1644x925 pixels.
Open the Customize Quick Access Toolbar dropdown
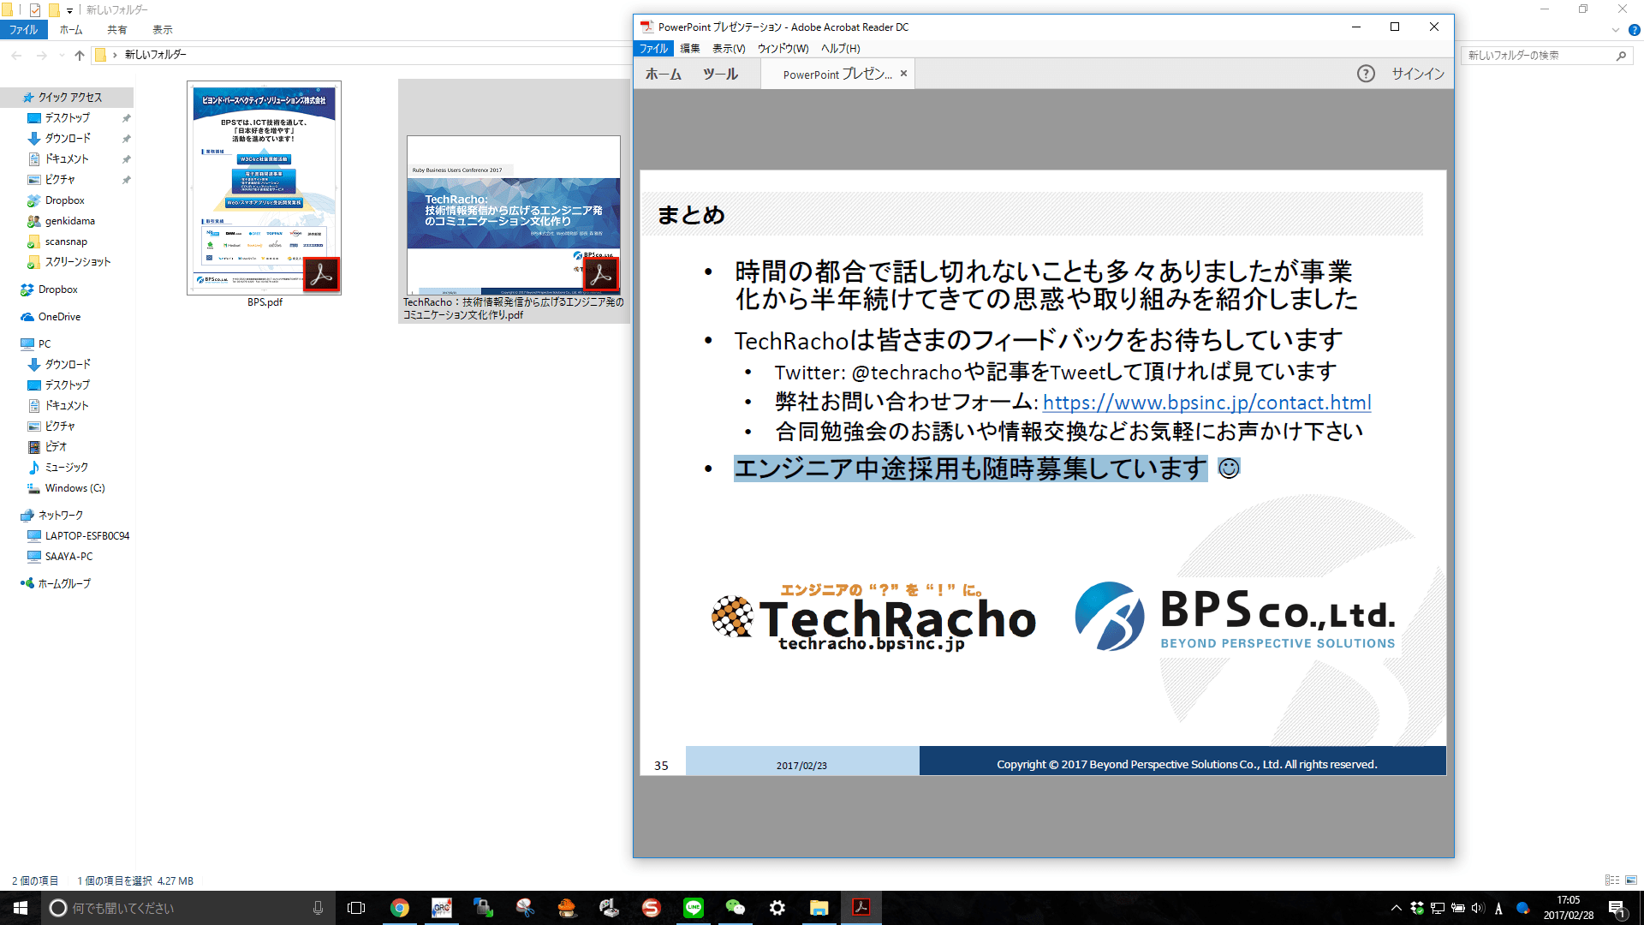point(70,10)
